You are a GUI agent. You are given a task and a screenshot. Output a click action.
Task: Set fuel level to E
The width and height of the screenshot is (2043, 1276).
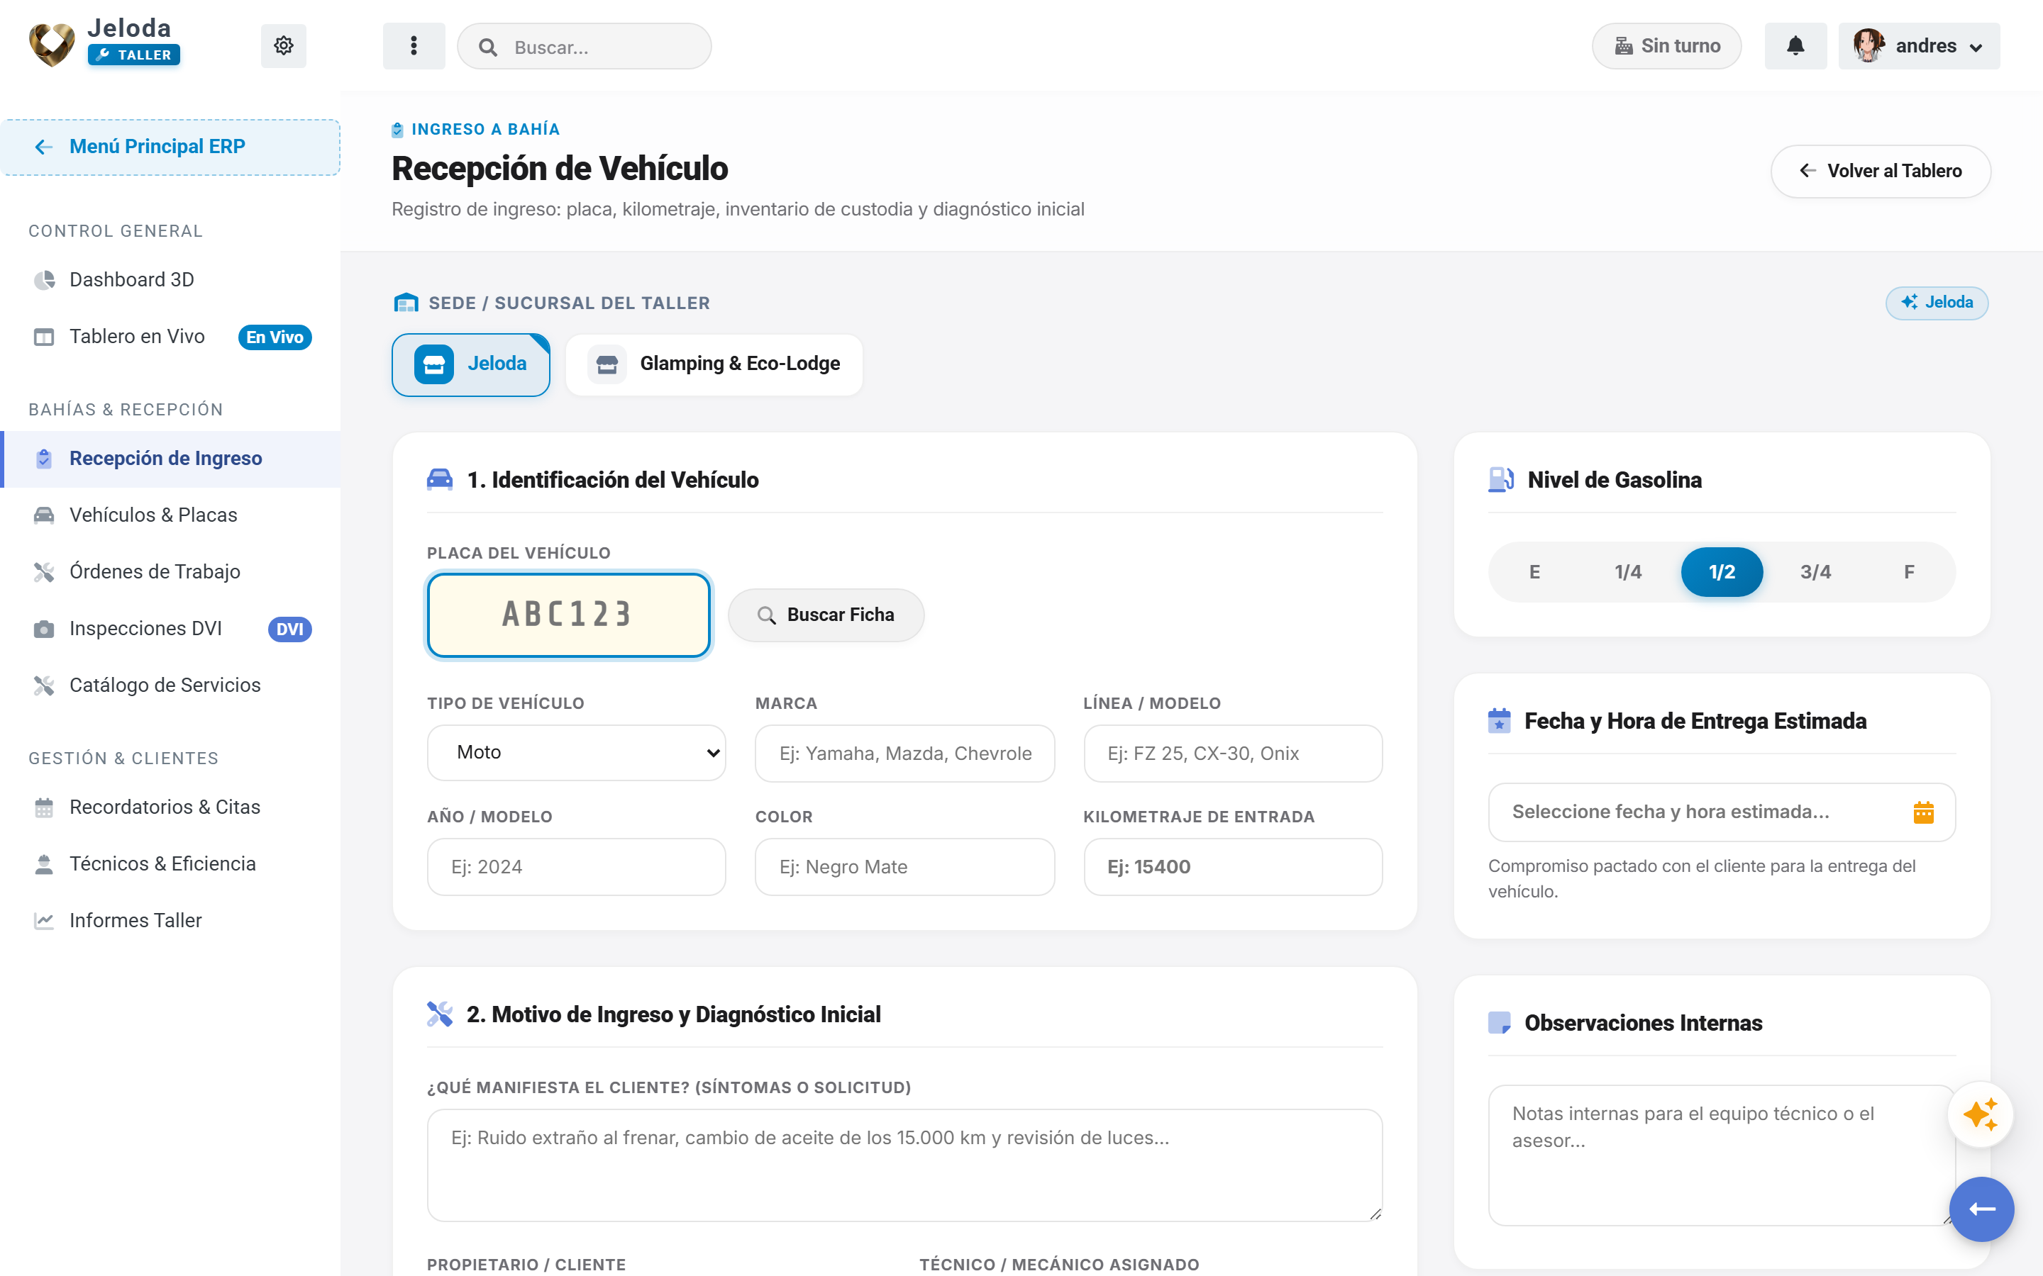click(x=1535, y=572)
